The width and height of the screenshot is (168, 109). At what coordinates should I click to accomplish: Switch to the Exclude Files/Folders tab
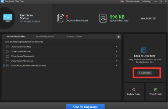(x=45, y=37)
